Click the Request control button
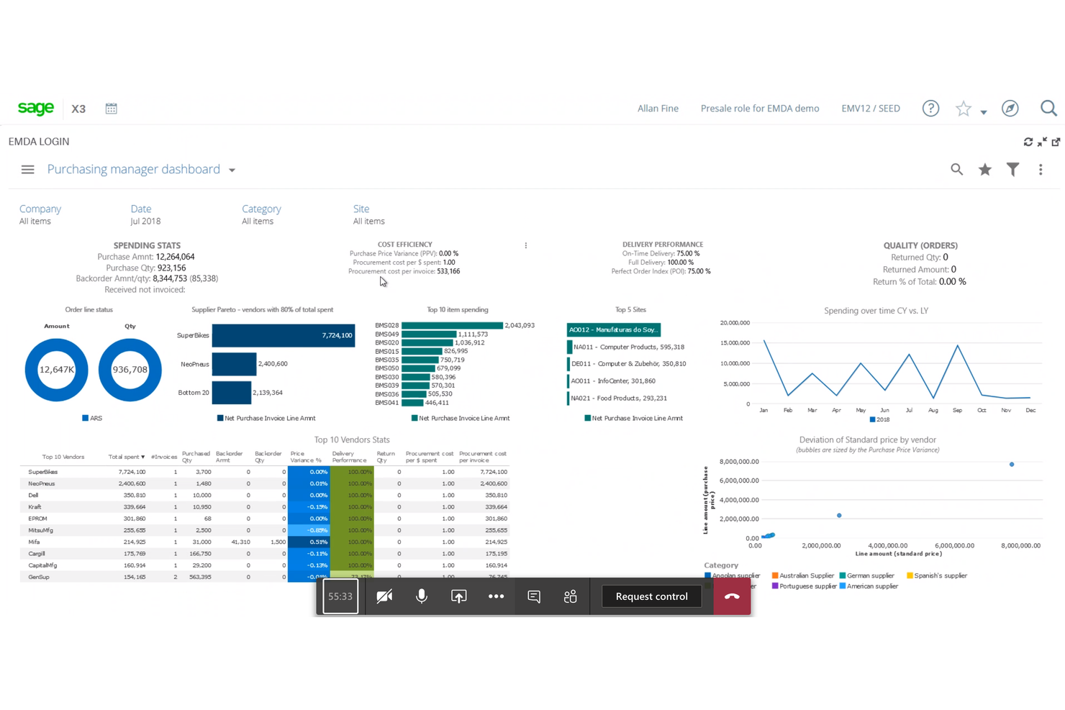This screenshot has width=1065, height=710. 651,596
